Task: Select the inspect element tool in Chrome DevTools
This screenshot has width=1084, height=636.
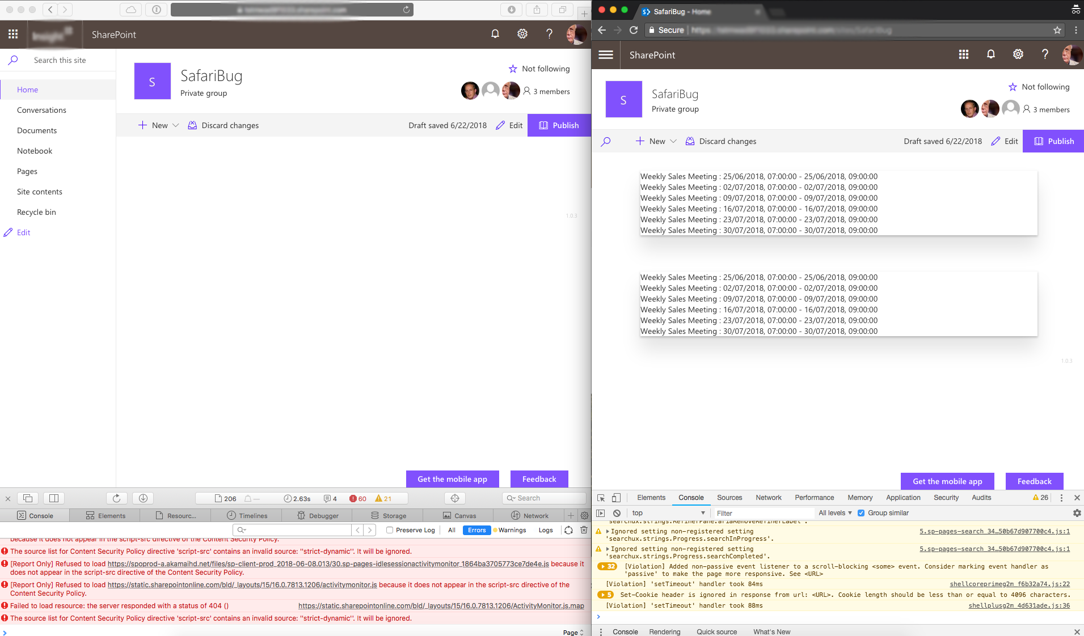Action: 600,498
